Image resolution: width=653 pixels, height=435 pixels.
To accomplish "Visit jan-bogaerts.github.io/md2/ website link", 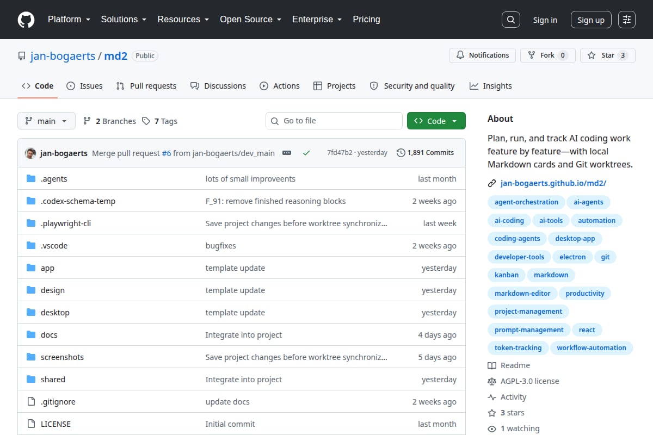I will 553,183.
